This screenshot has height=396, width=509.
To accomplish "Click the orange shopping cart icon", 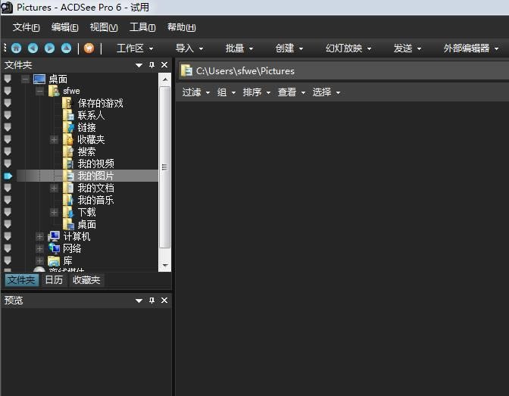I will click(x=89, y=48).
